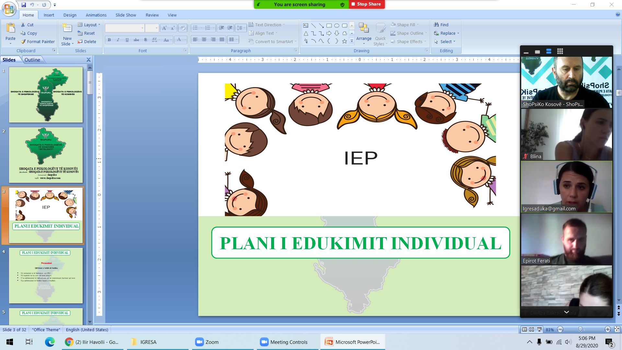Open Microsoft Edge from taskbar

coord(50,342)
